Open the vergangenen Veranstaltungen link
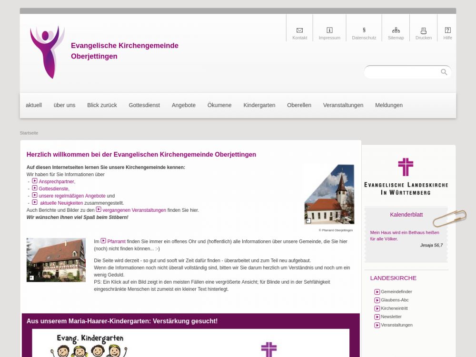The image size is (476, 357). [x=134, y=210]
